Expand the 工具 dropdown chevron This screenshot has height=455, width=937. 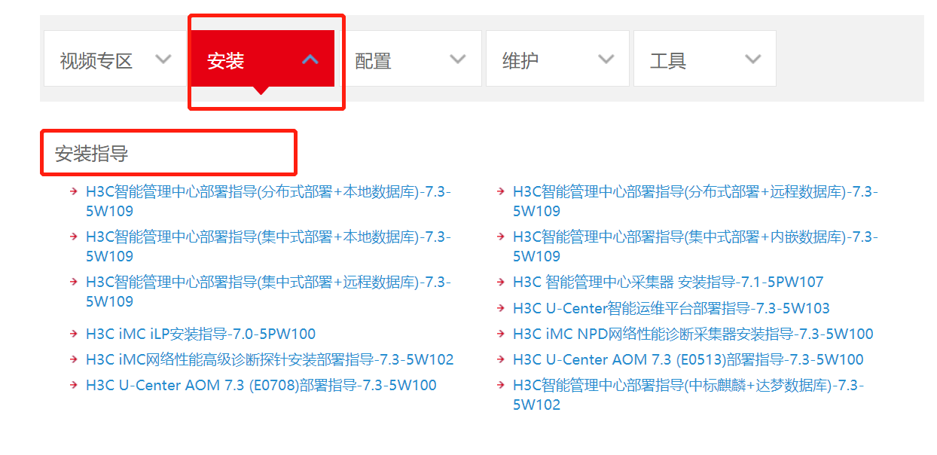(x=752, y=60)
